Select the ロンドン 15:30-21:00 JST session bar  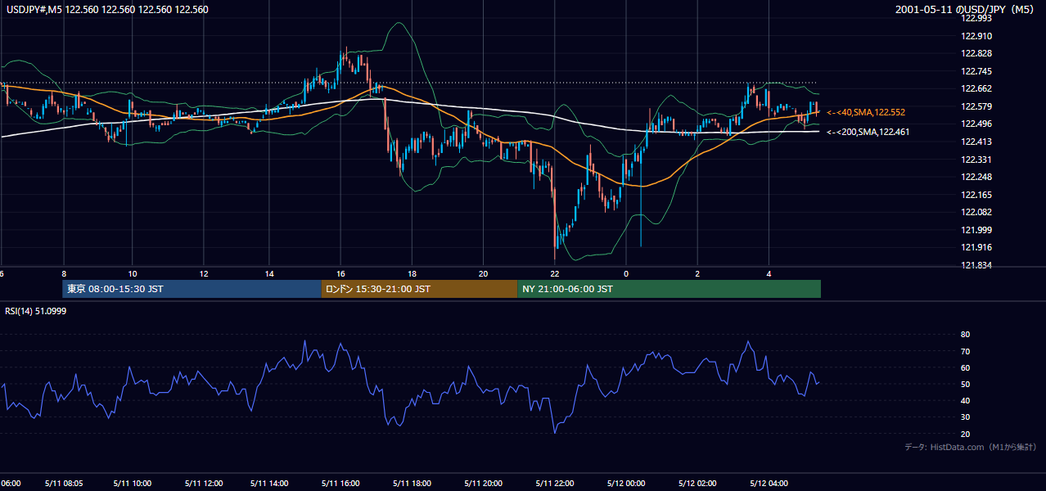[x=419, y=289]
